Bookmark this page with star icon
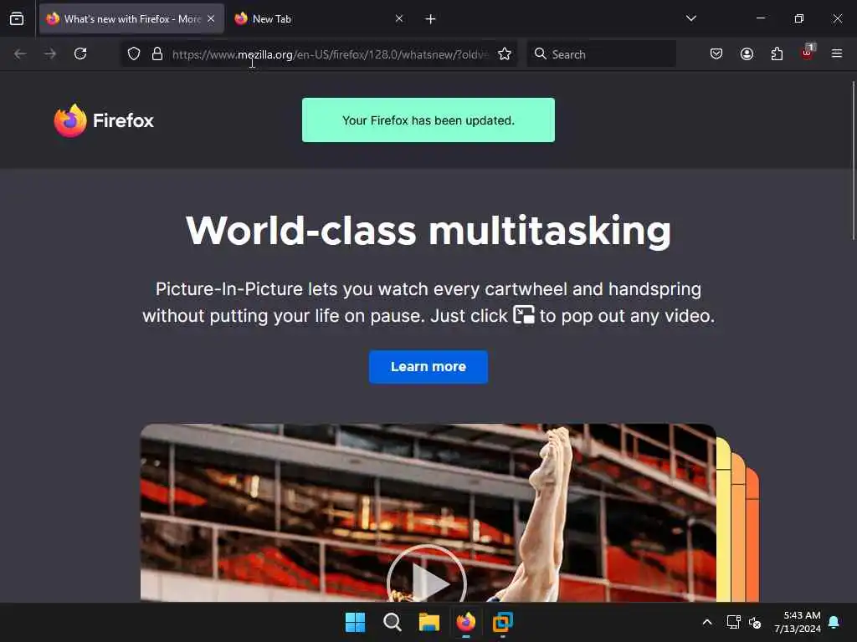Screen dimensions: 857x642 [505, 53]
